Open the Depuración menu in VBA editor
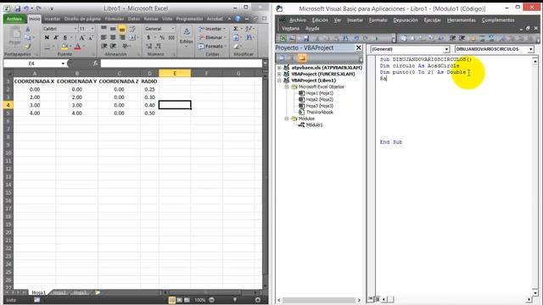543x305 pixels. click(406, 20)
